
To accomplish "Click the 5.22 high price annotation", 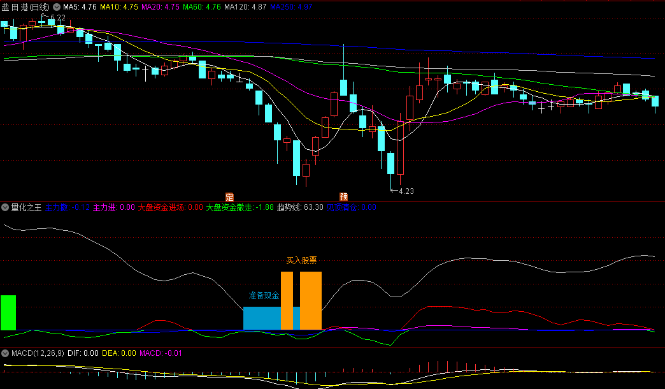I will [58, 17].
